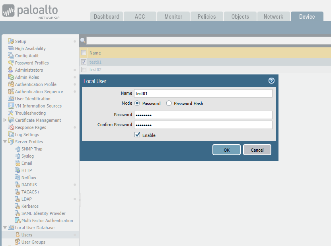Click the Email server profile icon

click(18, 163)
